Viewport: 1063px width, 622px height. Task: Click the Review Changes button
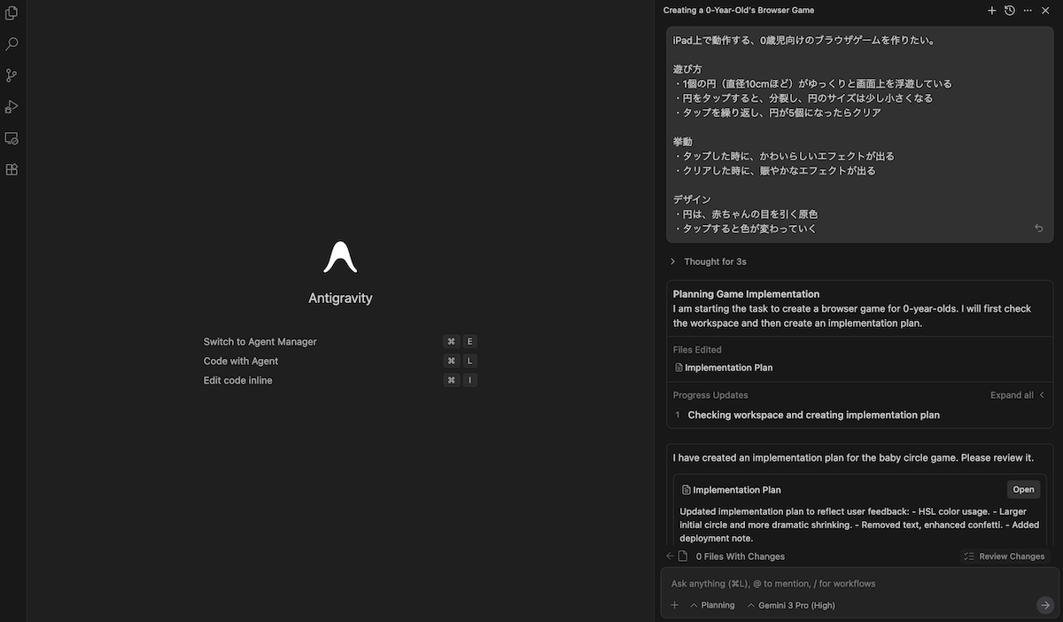click(x=1005, y=556)
